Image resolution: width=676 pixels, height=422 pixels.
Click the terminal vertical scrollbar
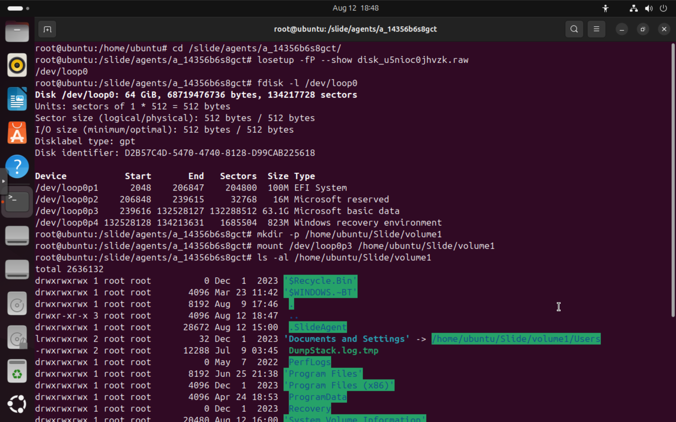click(673, 180)
